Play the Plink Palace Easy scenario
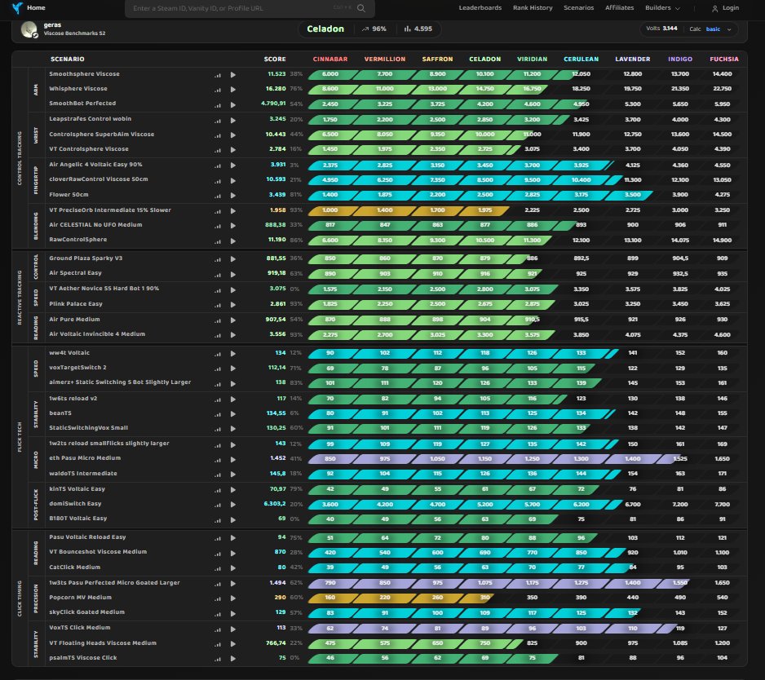The height and width of the screenshot is (680, 765). (x=233, y=305)
